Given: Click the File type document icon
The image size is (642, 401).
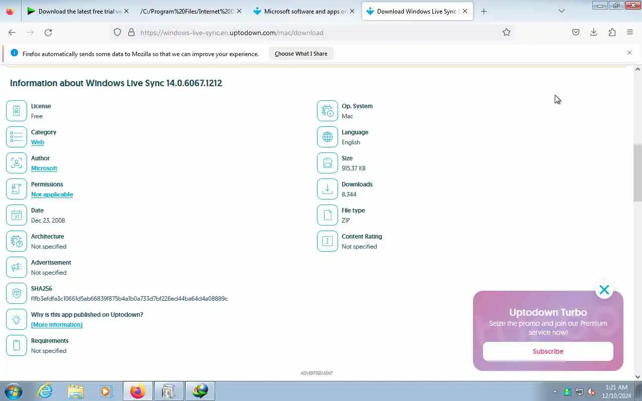Looking at the screenshot, I should tap(328, 215).
